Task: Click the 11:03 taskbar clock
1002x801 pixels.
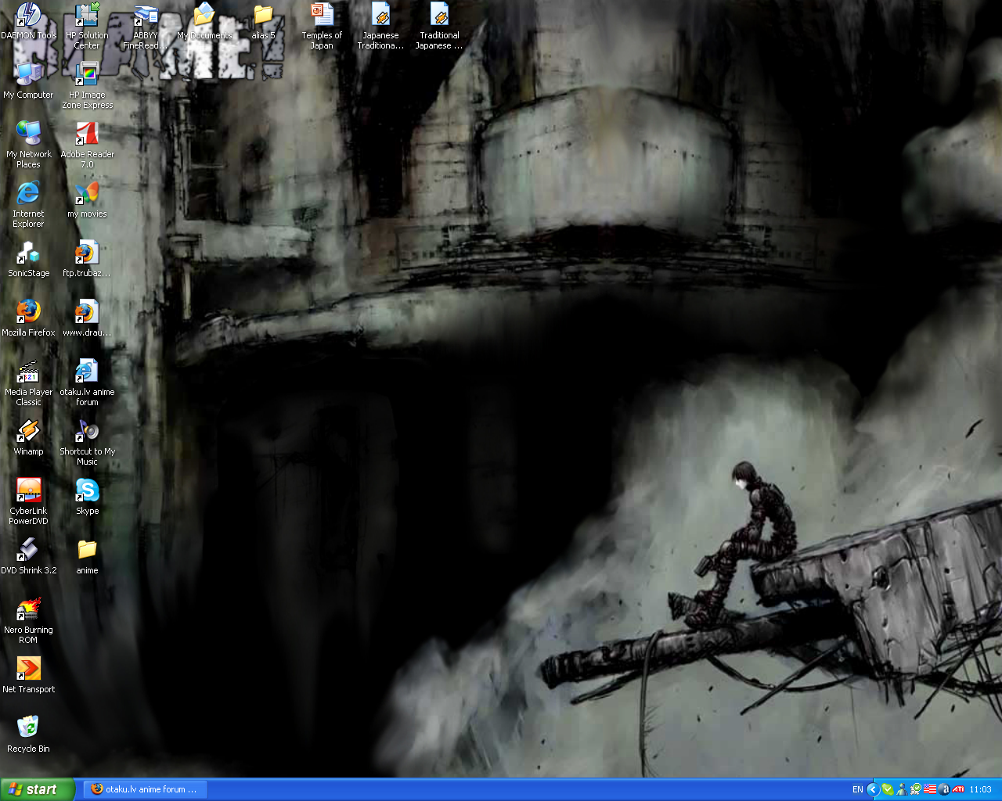Action: coord(980,789)
